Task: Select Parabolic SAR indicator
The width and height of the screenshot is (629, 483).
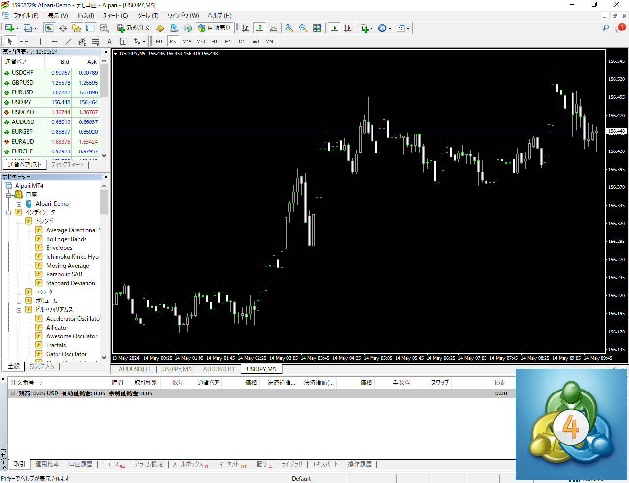Action: click(x=64, y=274)
